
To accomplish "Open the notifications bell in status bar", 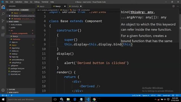I will coord(178,95).
